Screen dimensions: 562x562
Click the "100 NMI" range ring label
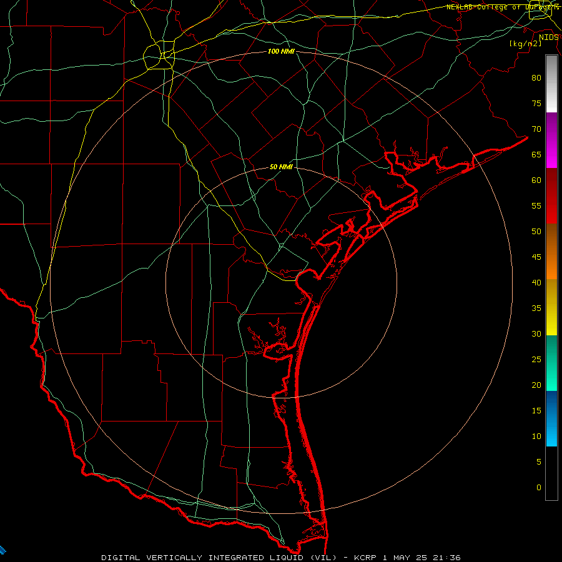[281, 51]
